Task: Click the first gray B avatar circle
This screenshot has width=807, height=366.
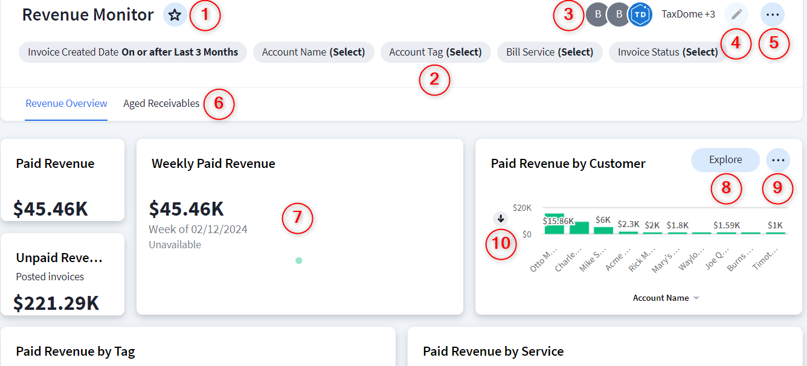Action: pyautogui.click(x=597, y=14)
